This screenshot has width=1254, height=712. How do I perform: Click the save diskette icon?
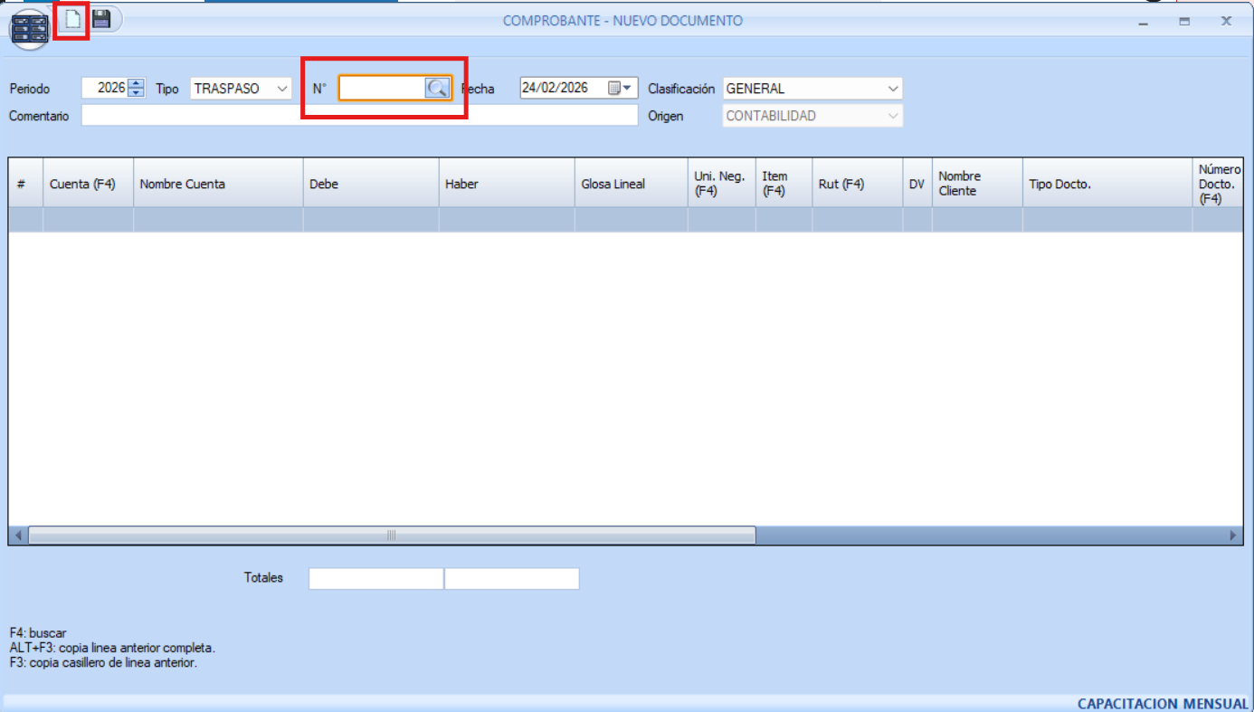(x=101, y=19)
